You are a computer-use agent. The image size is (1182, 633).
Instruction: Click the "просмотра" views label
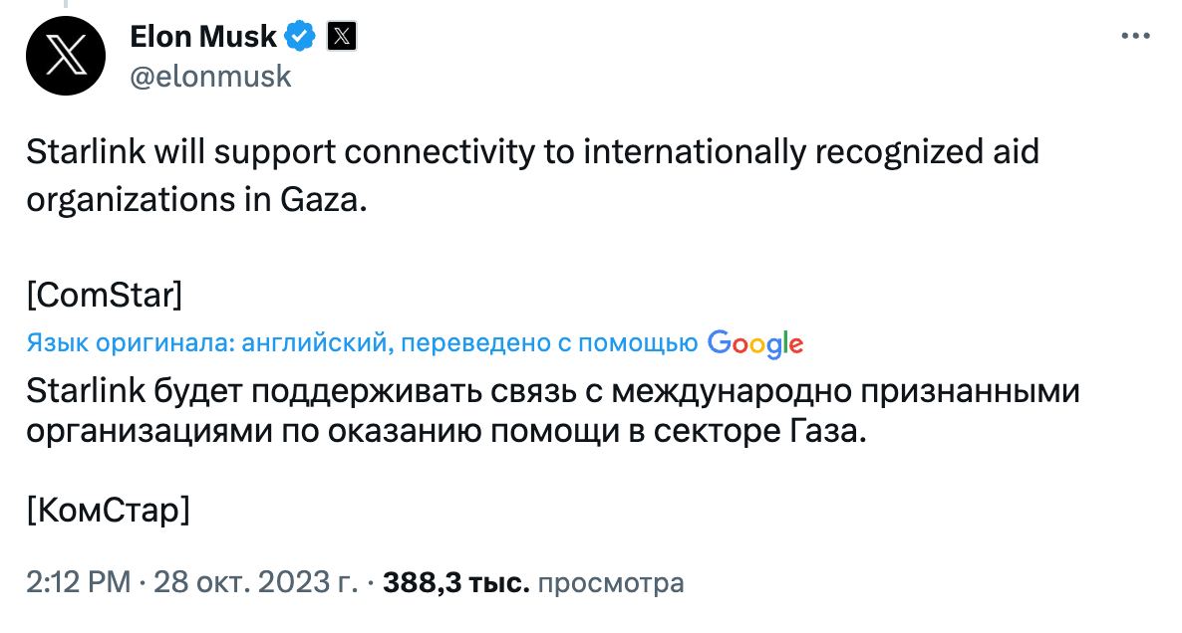(610, 582)
